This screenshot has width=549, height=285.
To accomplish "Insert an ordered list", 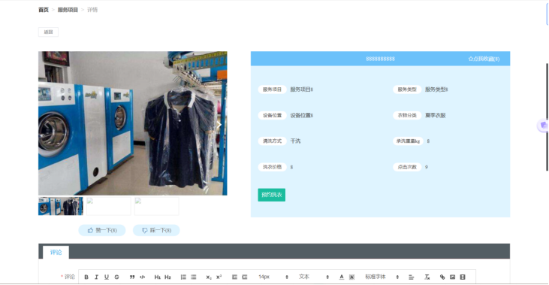I will point(183,277).
